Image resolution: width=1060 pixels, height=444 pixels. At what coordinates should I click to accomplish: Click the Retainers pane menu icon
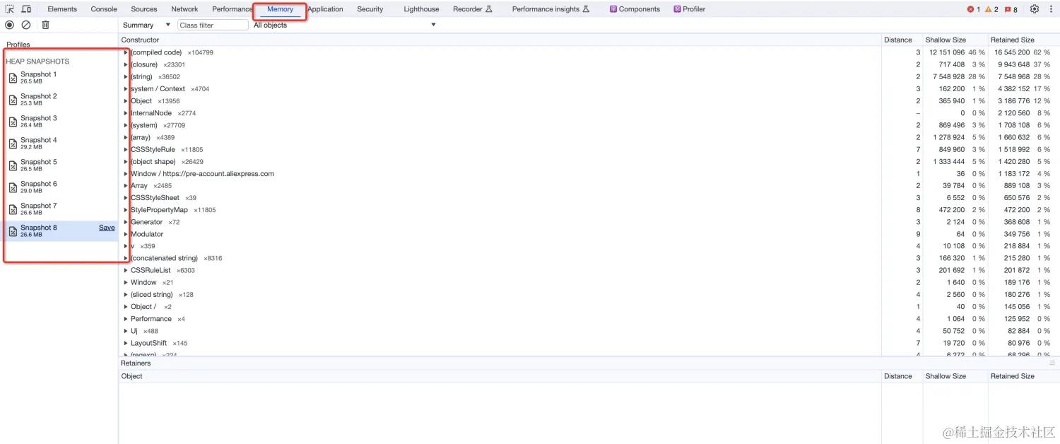(1052, 363)
